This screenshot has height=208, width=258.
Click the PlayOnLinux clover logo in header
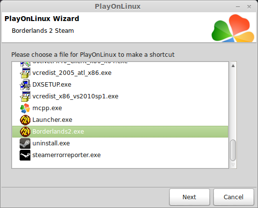click(233, 28)
